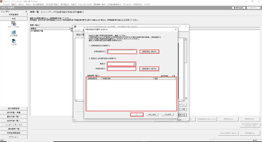Click the オプション sidebar button

click(x=14, y=137)
